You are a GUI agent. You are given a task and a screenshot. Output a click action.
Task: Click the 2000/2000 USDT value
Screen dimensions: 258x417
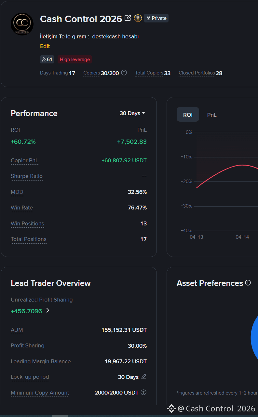tap(116, 393)
